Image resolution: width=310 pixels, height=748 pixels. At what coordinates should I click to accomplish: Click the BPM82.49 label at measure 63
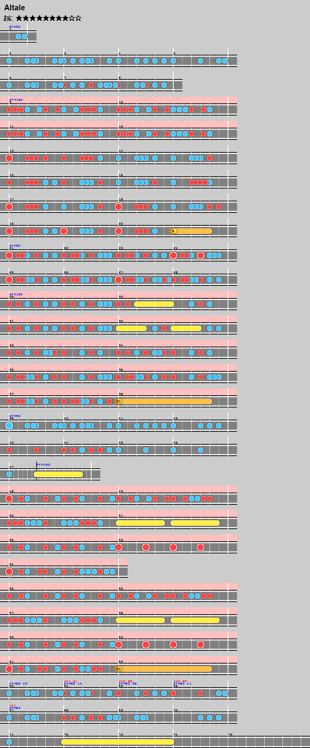click(x=18, y=683)
